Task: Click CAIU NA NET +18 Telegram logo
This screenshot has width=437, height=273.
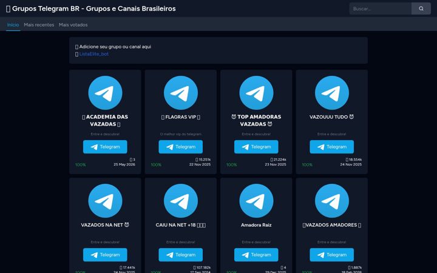Action: (181, 201)
